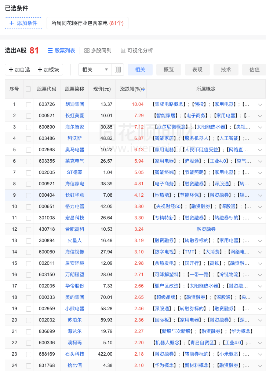Viewport: 266px width, 371px height.
Task: Expand concepts for 美的集团 row
Action: coord(260,298)
